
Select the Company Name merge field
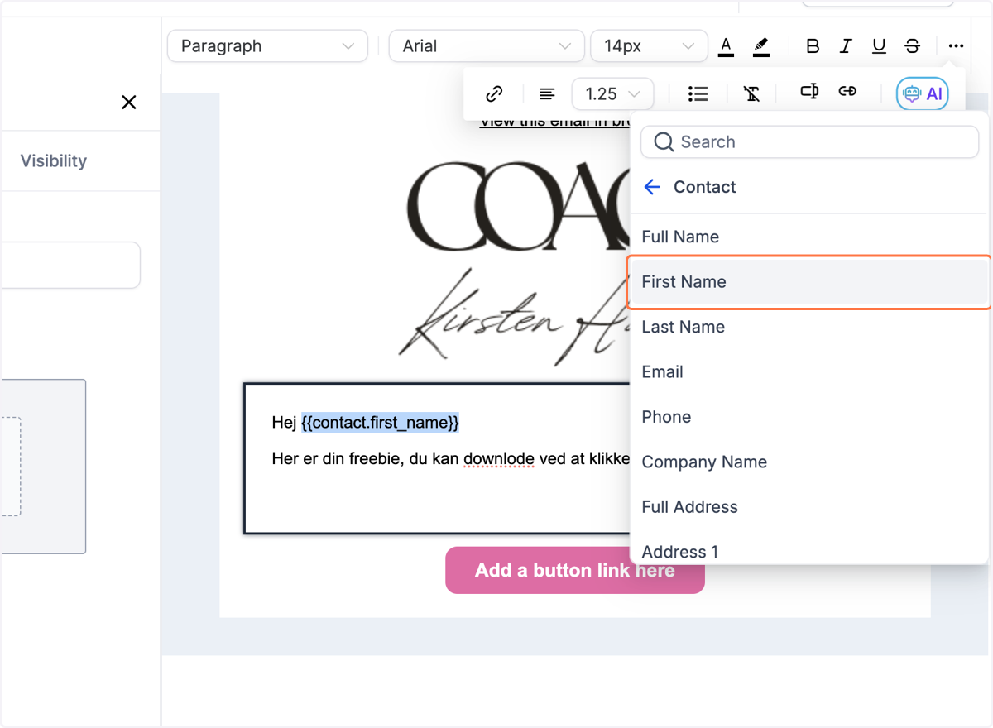(809, 462)
